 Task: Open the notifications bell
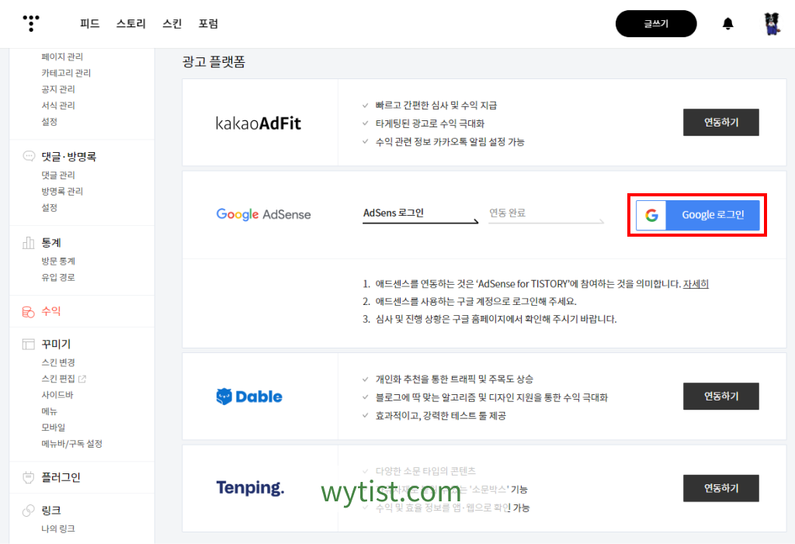coord(727,23)
